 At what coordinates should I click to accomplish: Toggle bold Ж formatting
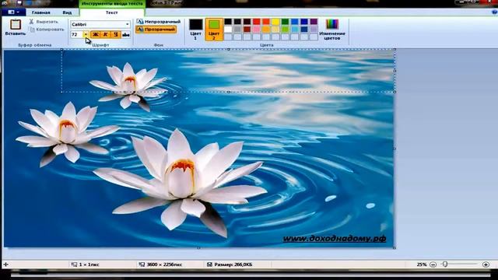[x=95, y=34]
